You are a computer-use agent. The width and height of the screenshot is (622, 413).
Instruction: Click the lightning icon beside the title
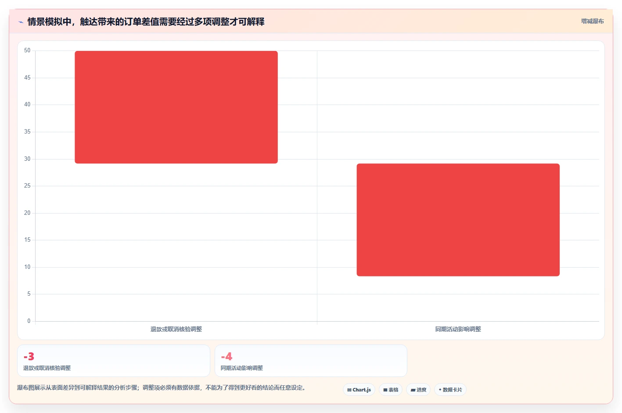(21, 22)
